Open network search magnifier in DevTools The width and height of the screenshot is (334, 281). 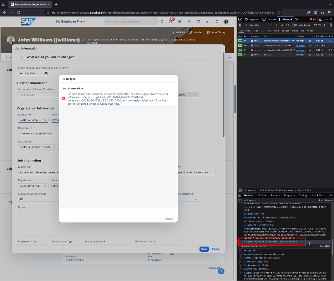click(282, 25)
